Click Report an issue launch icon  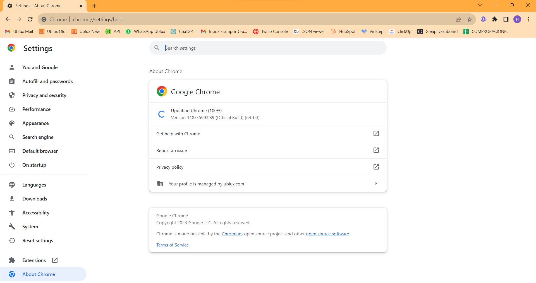coord(376,150)
